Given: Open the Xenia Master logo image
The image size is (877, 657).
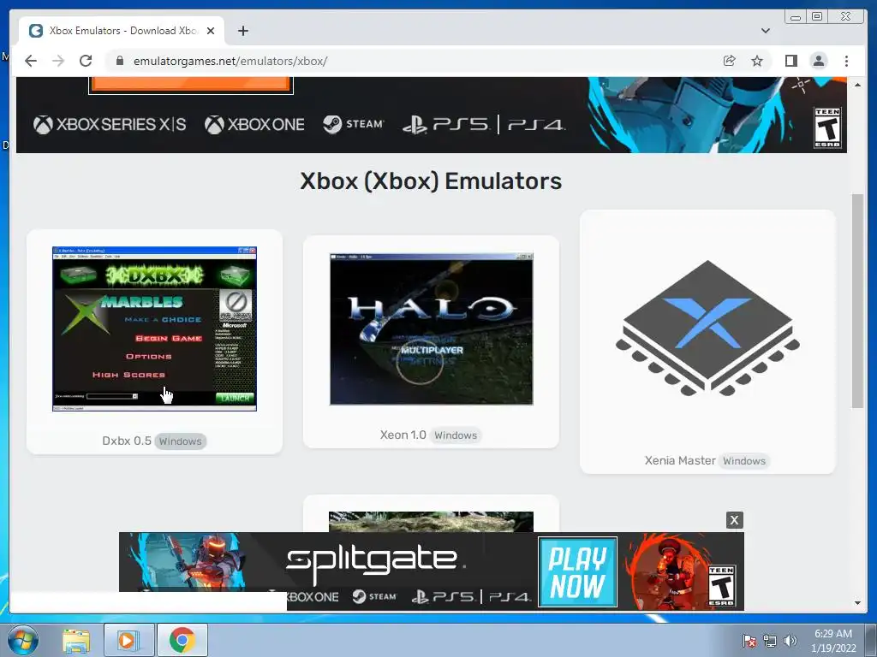Looking at the screenshot, I should 707,328.
